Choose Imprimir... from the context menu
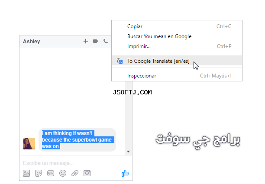This screenshot has width=265, height=184. tap(177, 46)
